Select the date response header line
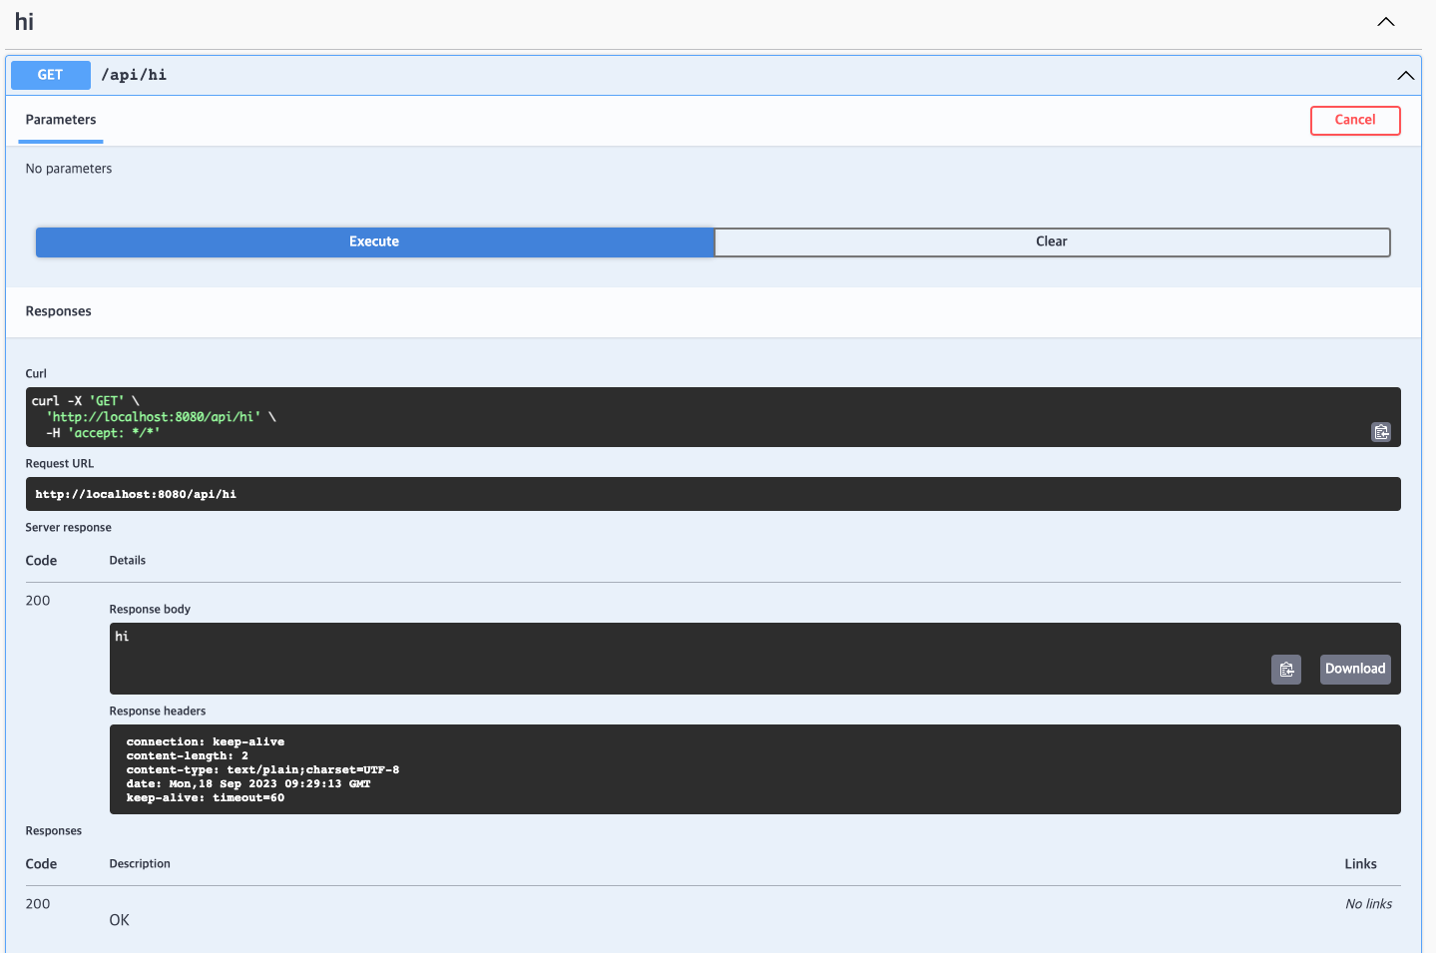1436x953 pixels. 248,784
